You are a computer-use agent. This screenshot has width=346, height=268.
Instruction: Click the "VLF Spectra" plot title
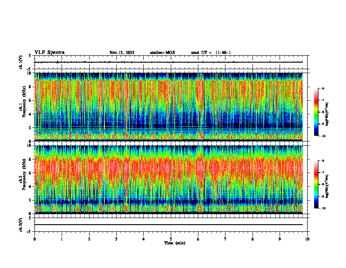(49, 53)
